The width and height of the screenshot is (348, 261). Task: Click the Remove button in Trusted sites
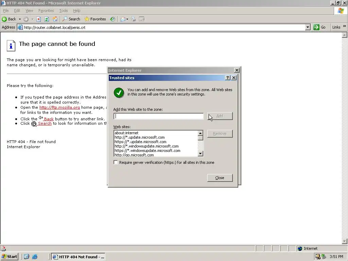[x=220, y=134]
